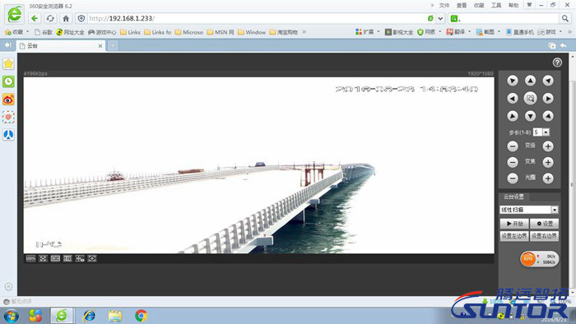Tilt the camera up with the up arrow

(x=530, y=81)
